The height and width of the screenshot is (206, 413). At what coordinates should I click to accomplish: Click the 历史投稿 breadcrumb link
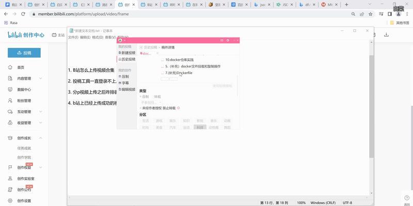click(x=150, y=47)
